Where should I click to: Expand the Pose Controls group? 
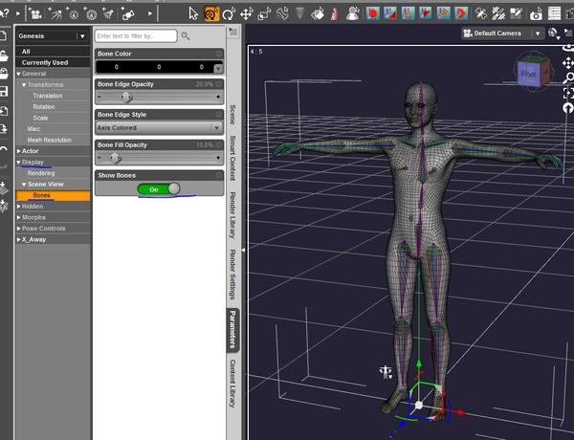(x=18, y=229)
